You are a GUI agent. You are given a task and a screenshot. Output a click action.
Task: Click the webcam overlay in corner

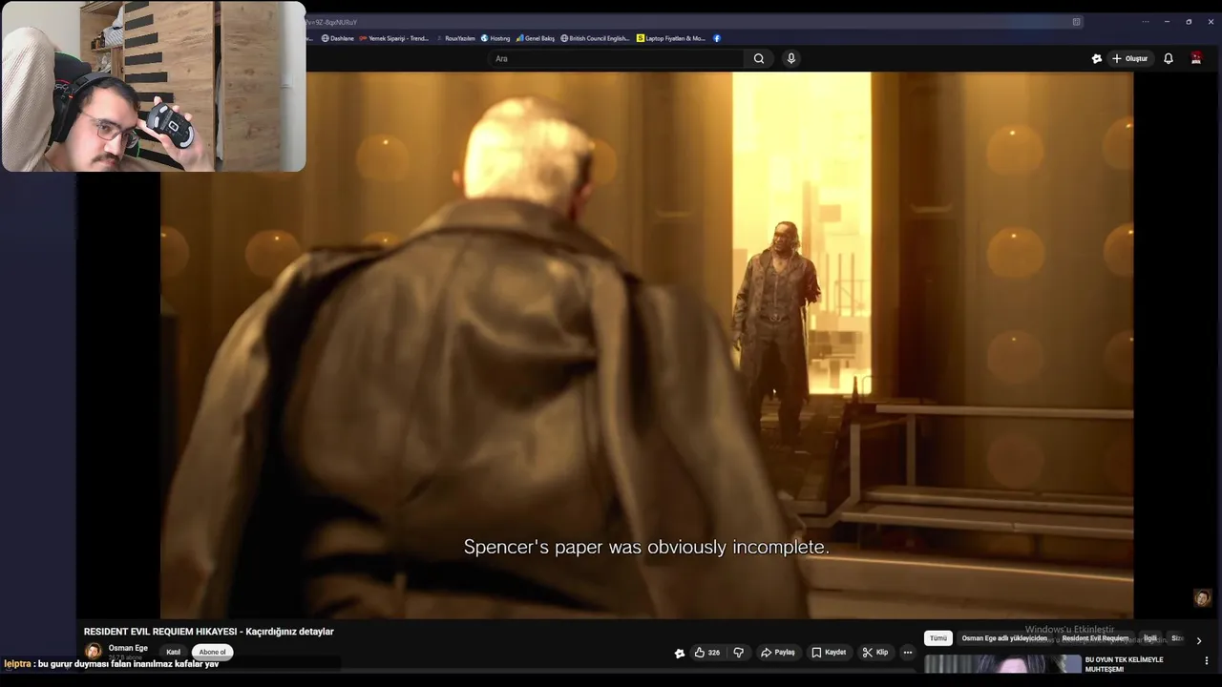click(x=153, y=86)
